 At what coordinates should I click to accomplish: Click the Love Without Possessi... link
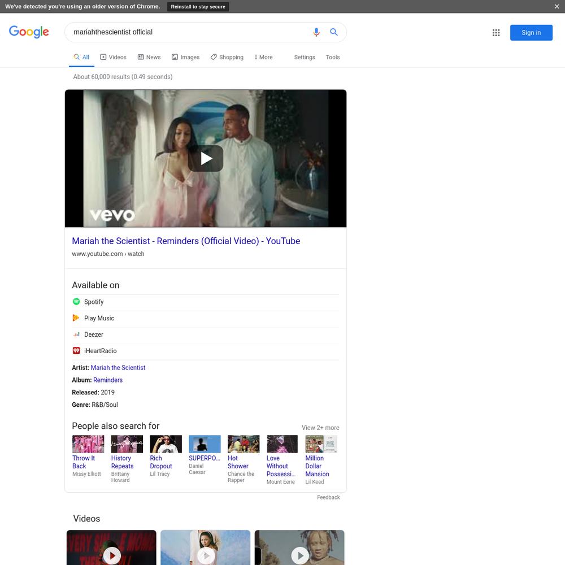pos(281,466)
